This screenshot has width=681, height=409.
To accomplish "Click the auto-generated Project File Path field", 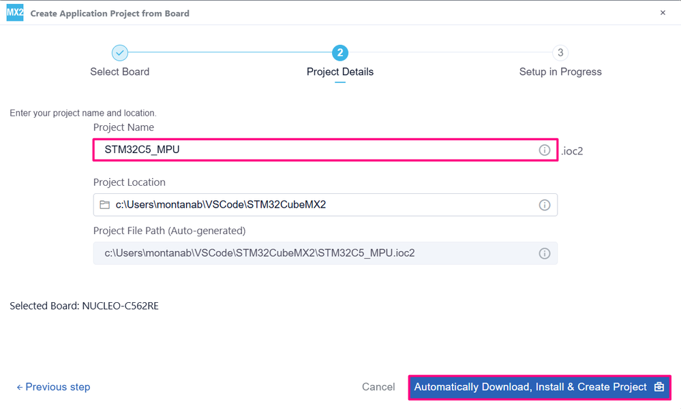I will click(325, 253).
